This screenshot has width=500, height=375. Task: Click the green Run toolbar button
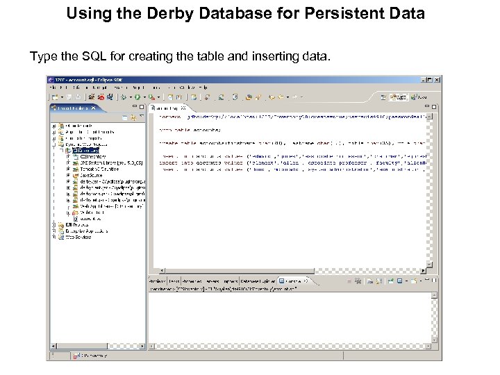pyautogui.click(x=137, y=97)
